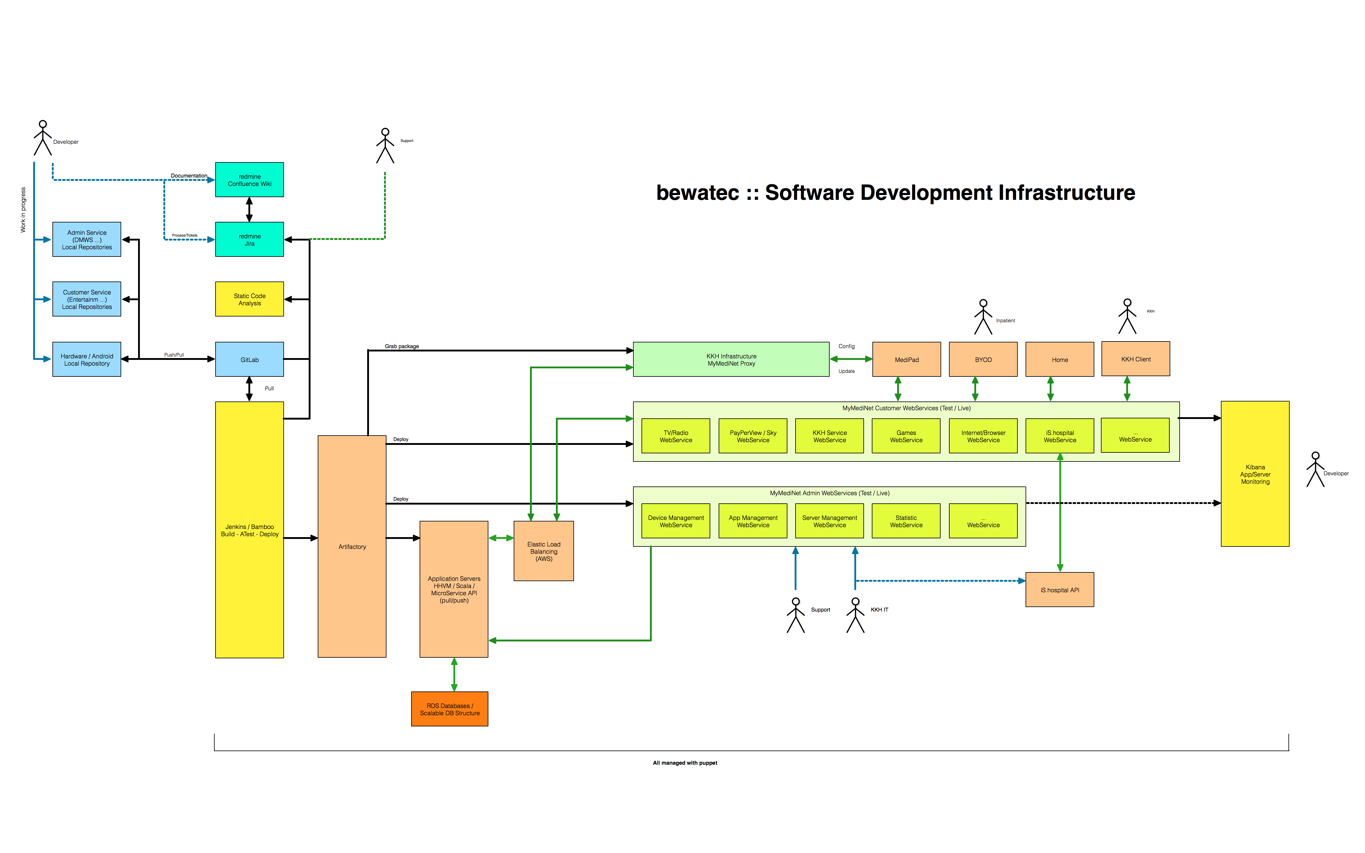Select the Artifactory box
This screenshot has height=853, width=1365.
pos(352,546)
